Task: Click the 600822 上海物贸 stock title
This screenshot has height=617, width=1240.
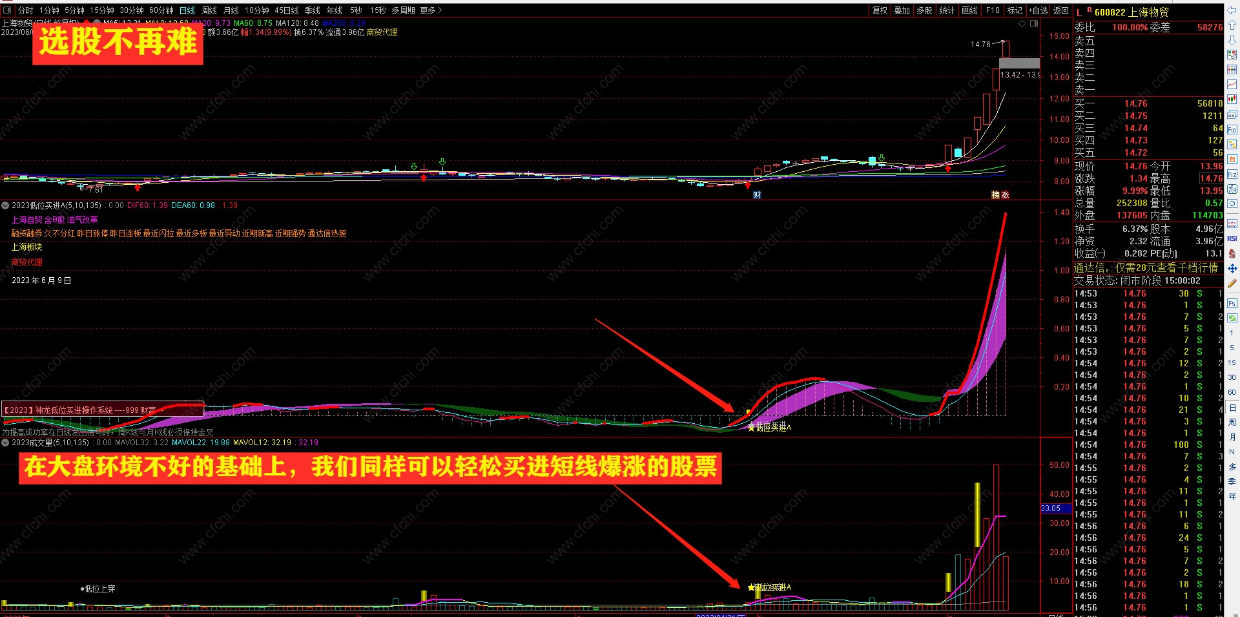Action: [1131, 12]
